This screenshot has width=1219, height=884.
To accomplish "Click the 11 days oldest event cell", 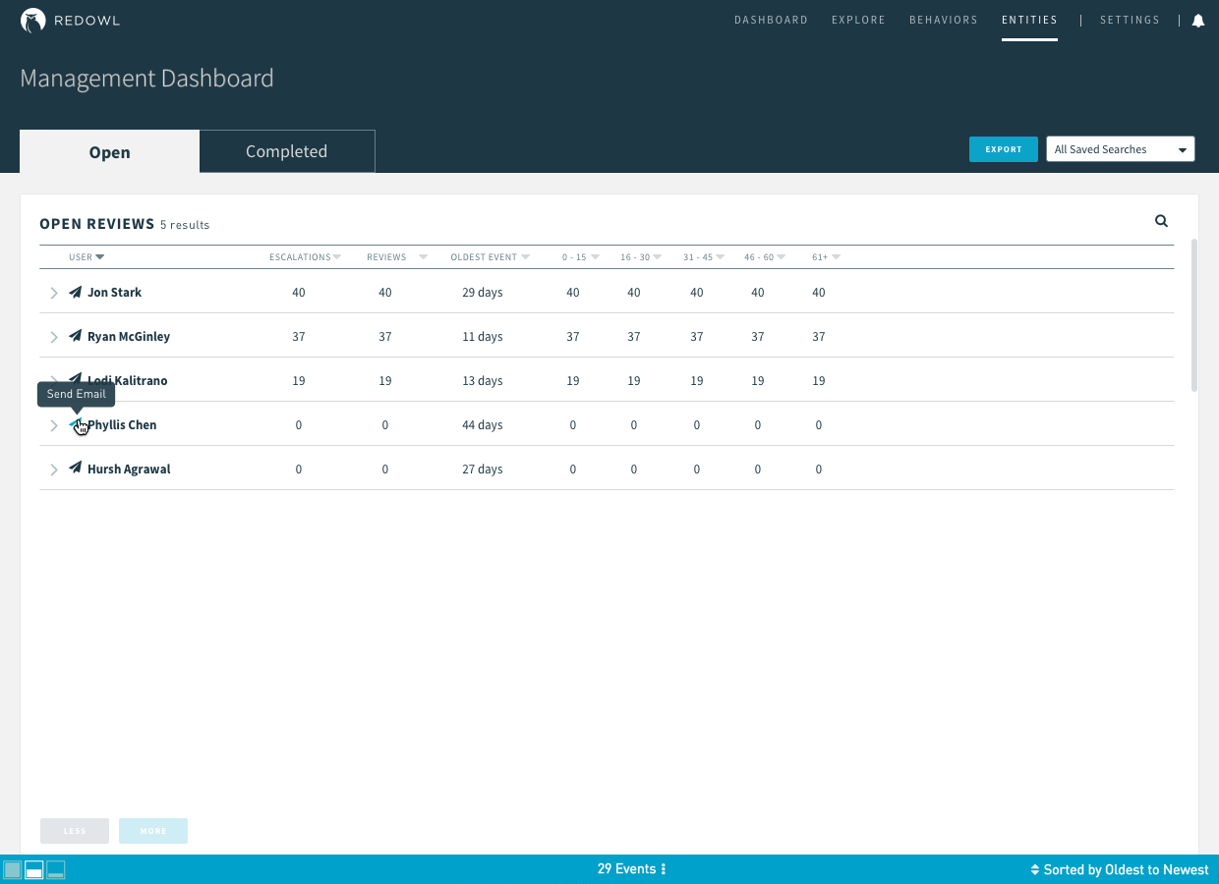I will tap(483, 337).
